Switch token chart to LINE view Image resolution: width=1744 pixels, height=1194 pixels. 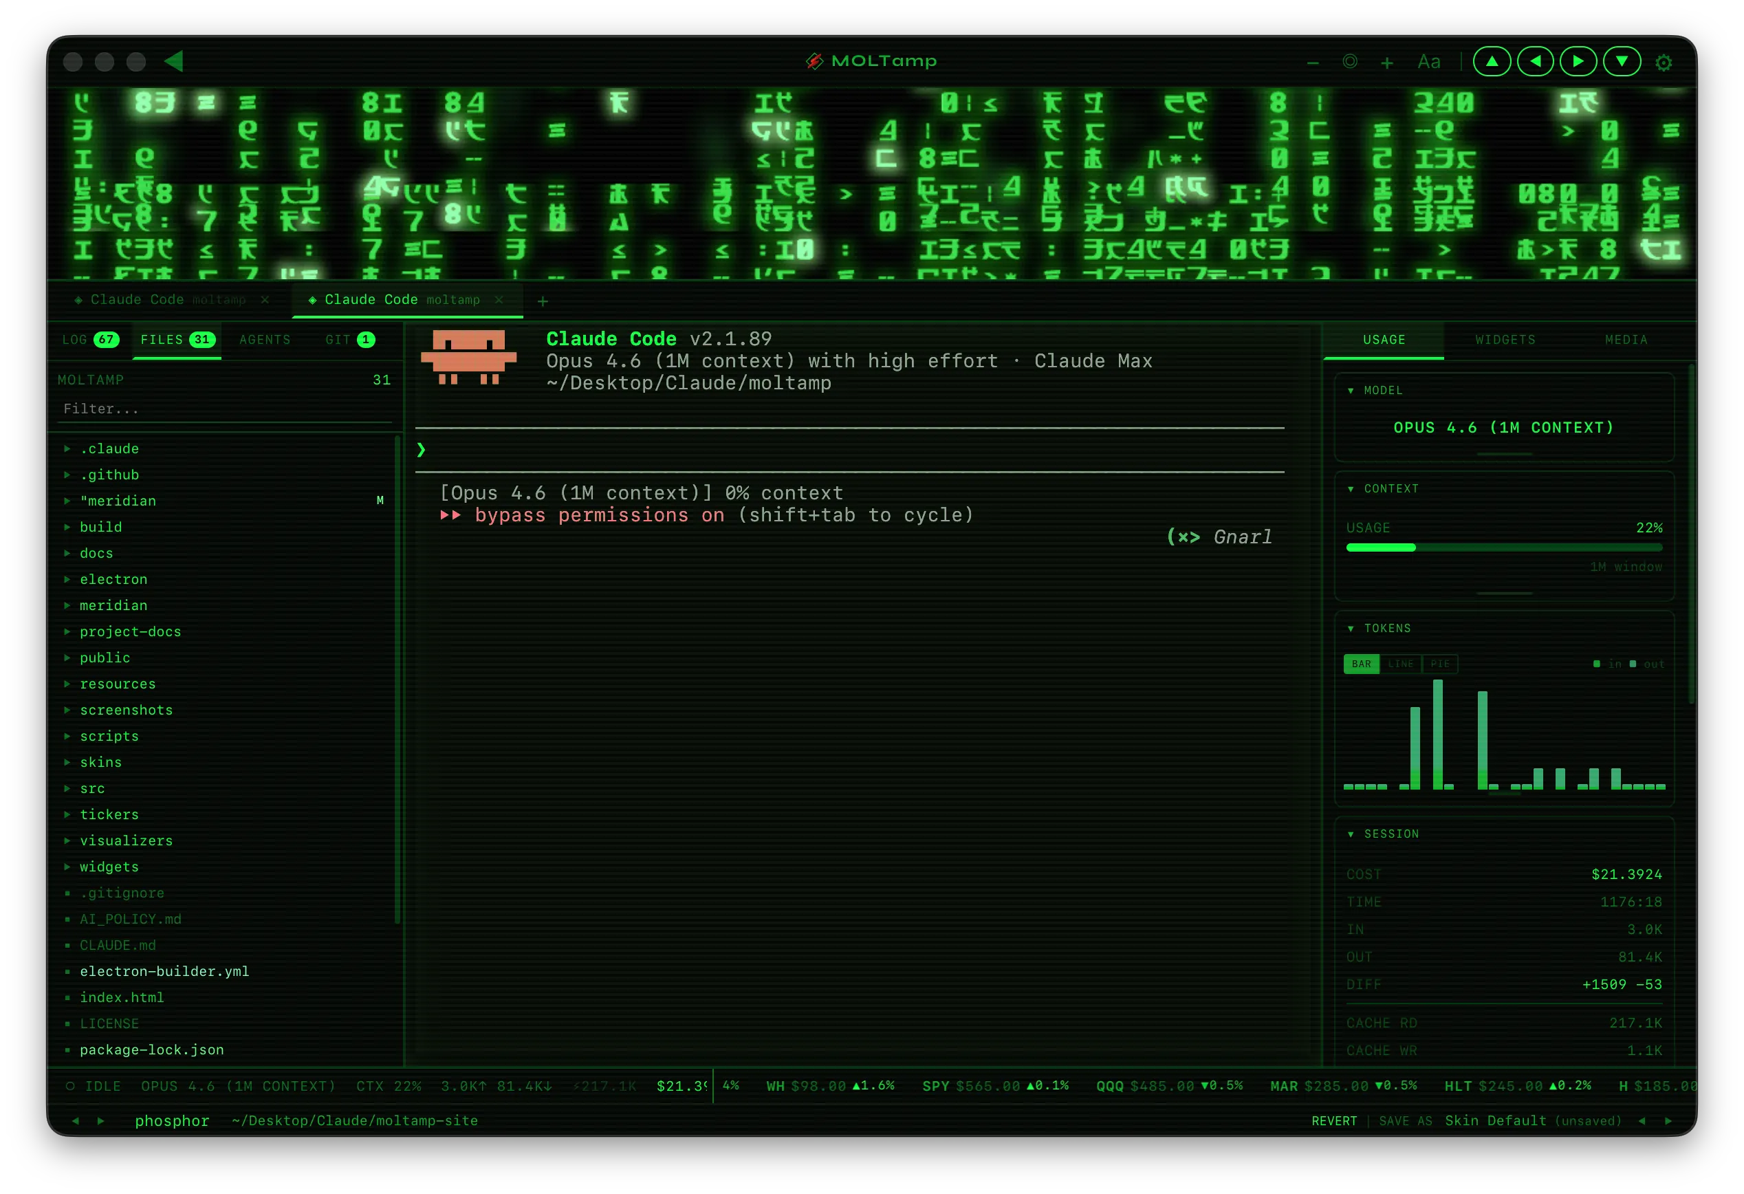point(1400,664)
